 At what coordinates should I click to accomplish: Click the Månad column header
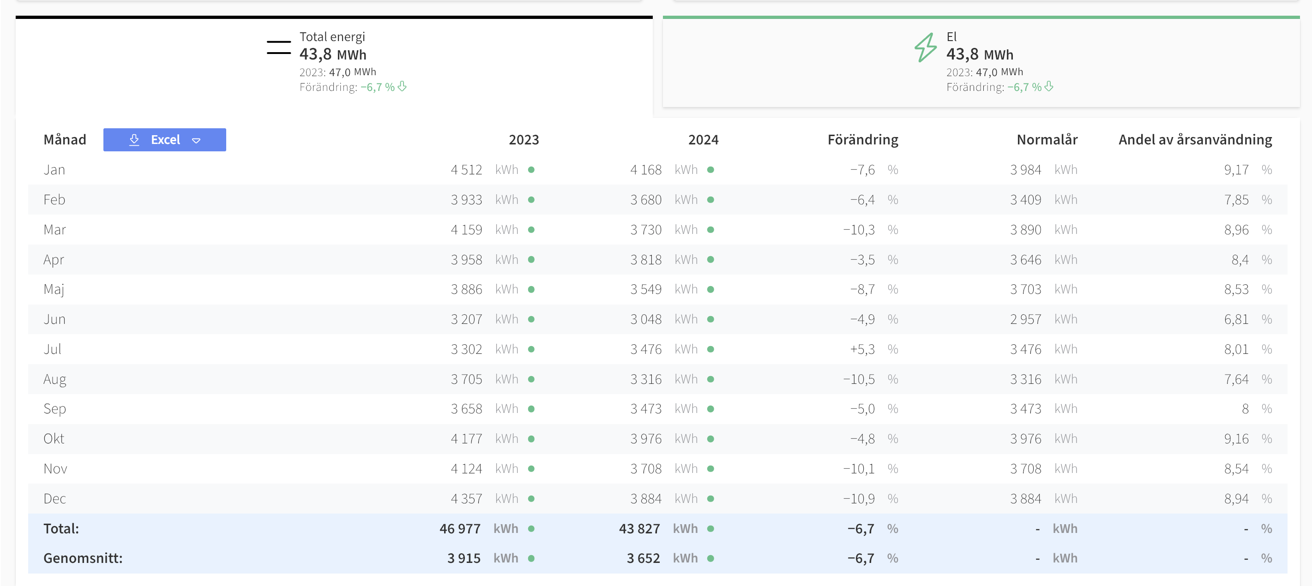tap(65, 139)
